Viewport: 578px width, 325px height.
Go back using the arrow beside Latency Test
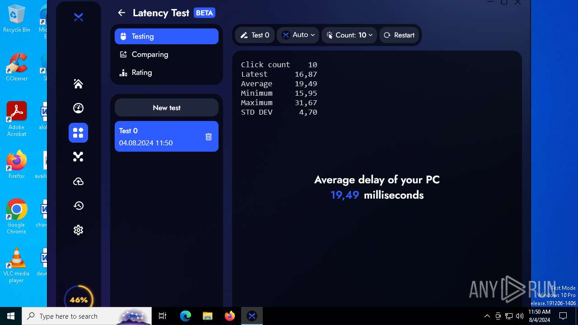121,13
